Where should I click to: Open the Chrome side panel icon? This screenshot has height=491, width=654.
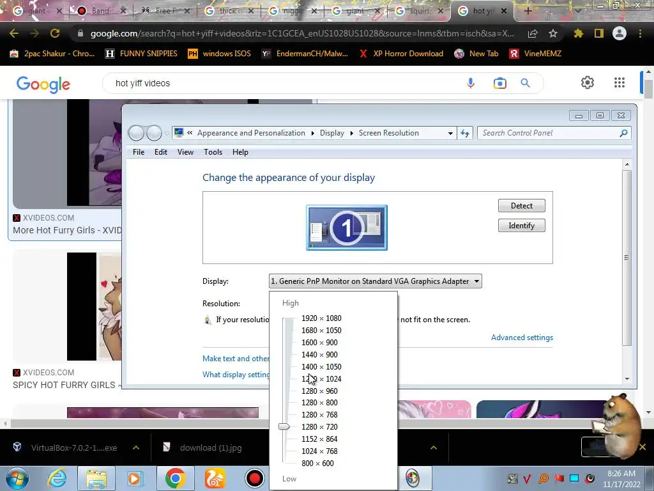pyautogui.click(x=599, y=33)
